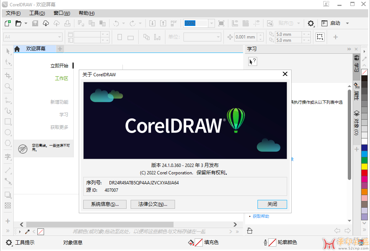Pick the green swatch in palette
370x251 pixels.
(364, 160)
